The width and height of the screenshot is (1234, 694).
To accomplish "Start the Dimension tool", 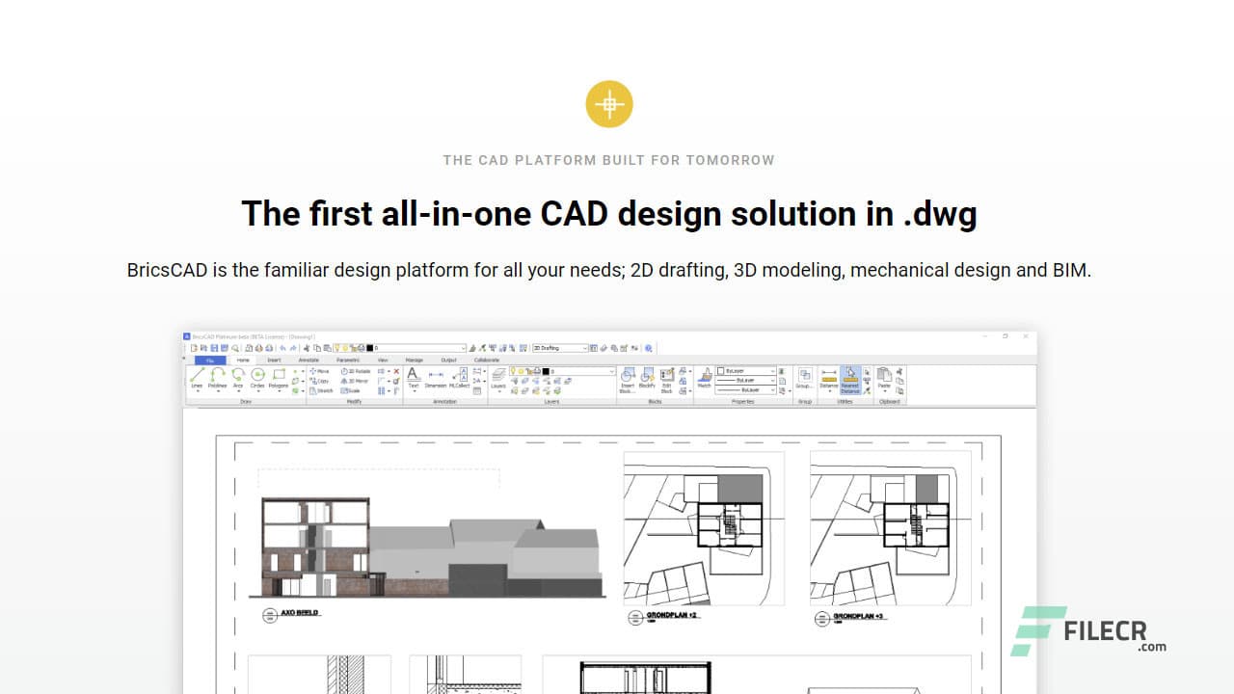I will click(x=436, y=378).
